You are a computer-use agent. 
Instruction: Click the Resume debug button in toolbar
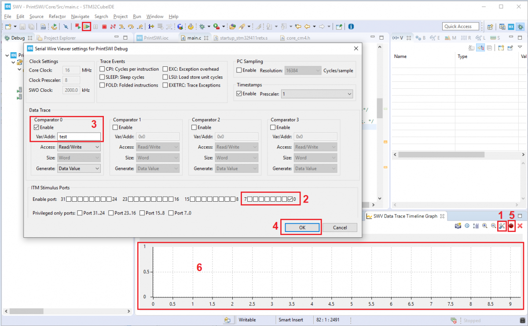(x=87, y=27)
